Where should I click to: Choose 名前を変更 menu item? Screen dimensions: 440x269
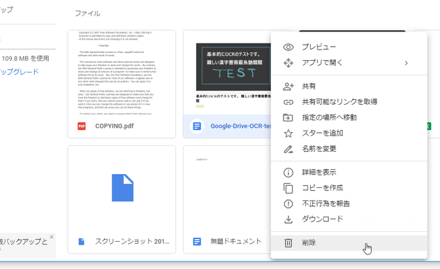point(349,149)
